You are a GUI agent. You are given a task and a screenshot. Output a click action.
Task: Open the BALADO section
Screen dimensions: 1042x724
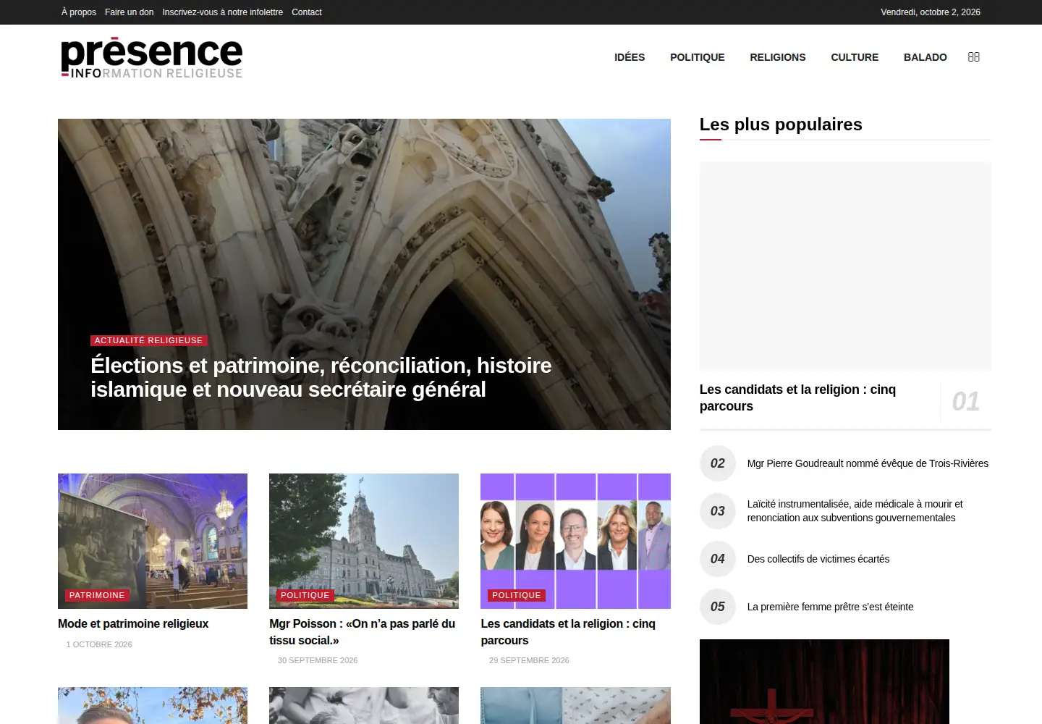pyautogui.click(x=925, y=57)
